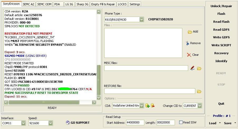Screen dimensions: 238x129
Task: Click the remove CDA red minus icon
Action: pos(153,105)
